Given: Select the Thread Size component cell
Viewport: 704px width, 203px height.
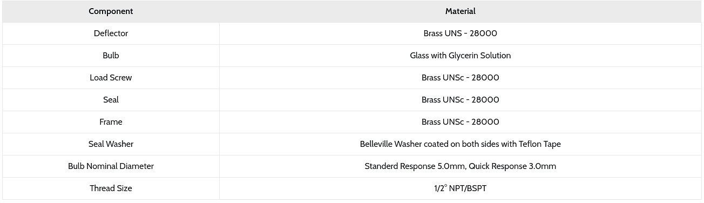Looking at the screenshot, I should (x=111, y=188).
